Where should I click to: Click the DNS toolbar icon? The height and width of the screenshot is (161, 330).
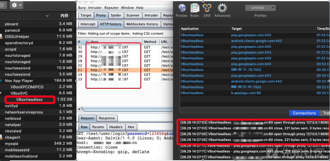(x=207, y=8)
